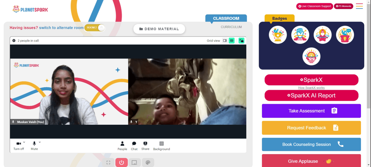Select the lock and chat badge
The image size is (371, 167).
[345, 35]
